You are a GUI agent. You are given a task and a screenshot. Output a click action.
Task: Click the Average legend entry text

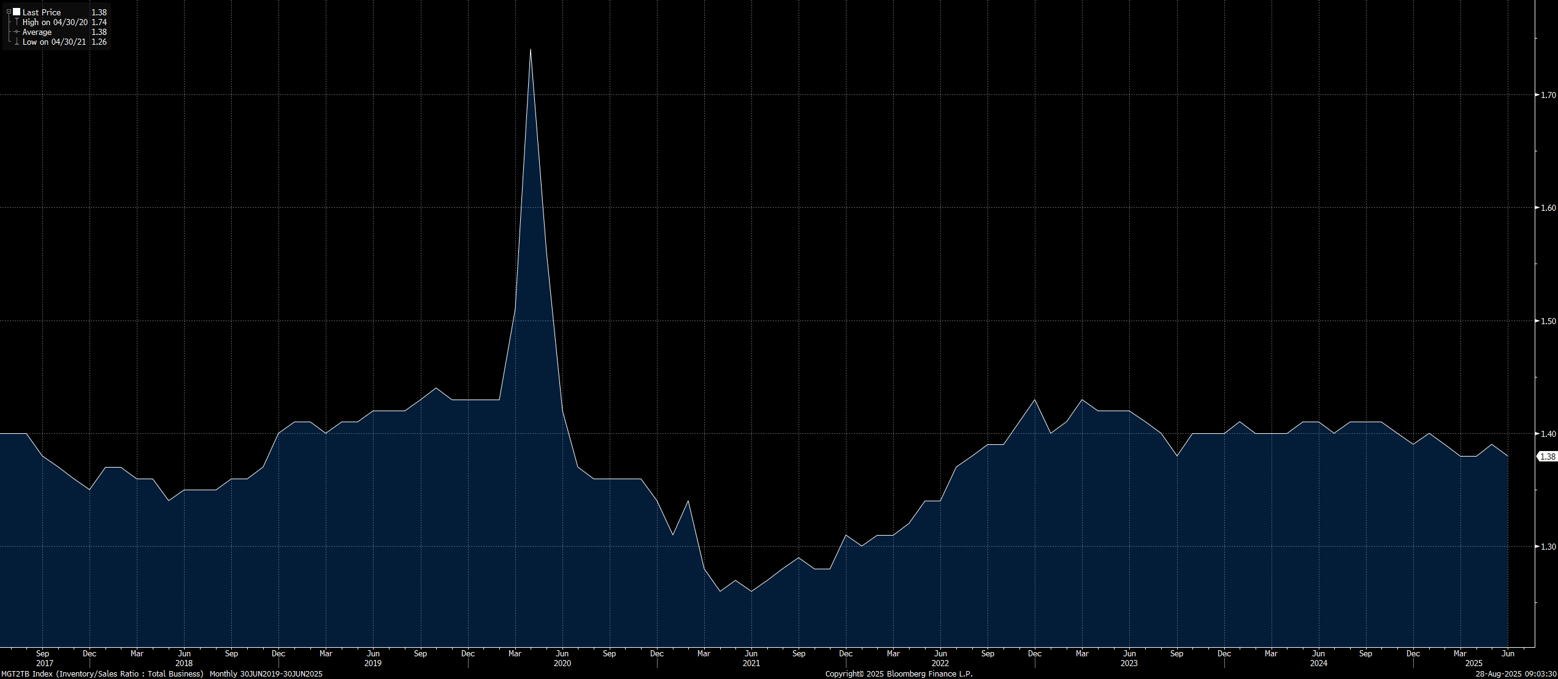tap(37, 32)
